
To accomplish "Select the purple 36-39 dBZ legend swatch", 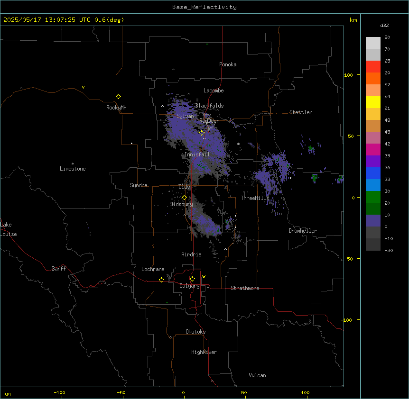I will (373, 162).
